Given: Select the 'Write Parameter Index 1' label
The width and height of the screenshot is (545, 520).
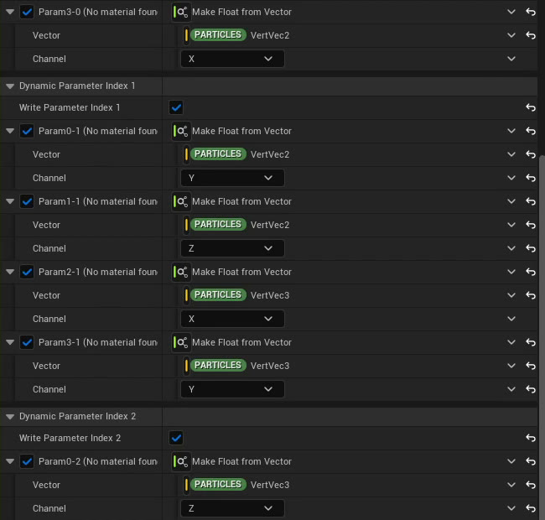Looking at the screenshot, I should point(70,107).
